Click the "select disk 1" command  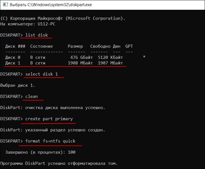tap(44, 74)
